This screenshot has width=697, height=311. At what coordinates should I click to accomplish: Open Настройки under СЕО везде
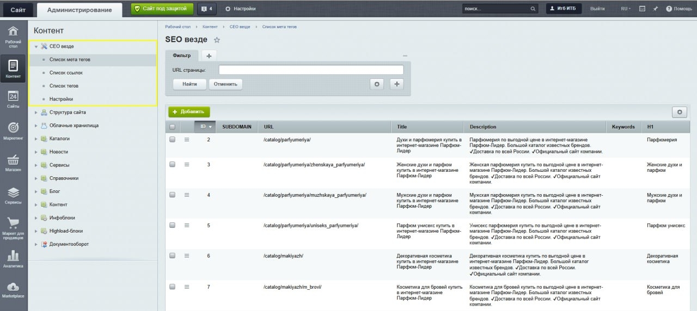[61, 99]
